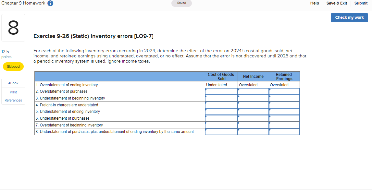Open Cost of Goods Sold dropdown on row 8
Screen dimensions: 372x191
(221, 131)
